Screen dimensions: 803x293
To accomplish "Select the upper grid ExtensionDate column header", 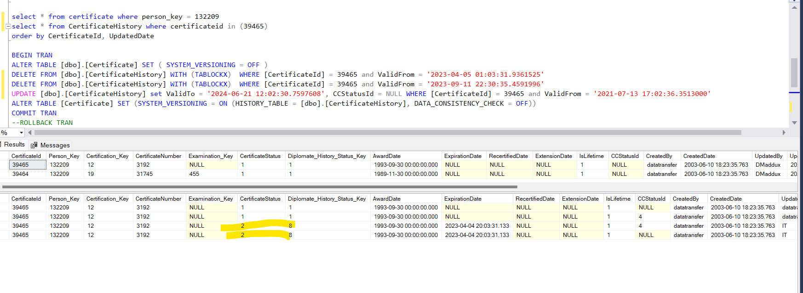I will [555, 156].
